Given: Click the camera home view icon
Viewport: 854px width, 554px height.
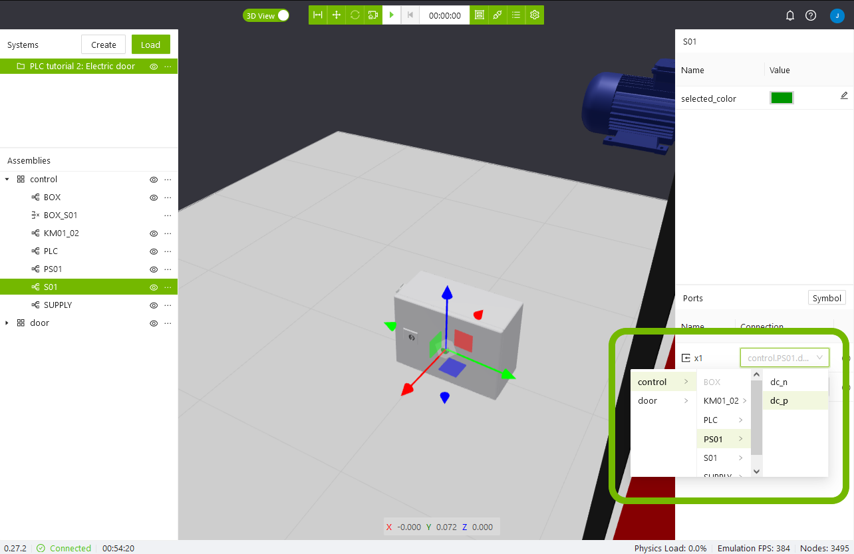Looking at the screenshot, I should [373, 15].
